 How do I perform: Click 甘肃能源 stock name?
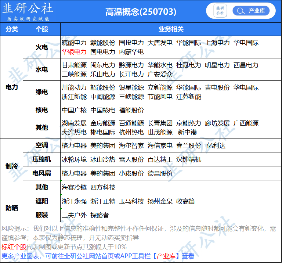coord(74,65)
